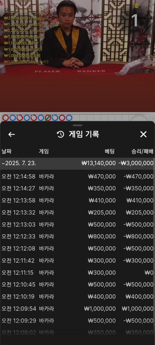Image resolution: width=155 pixels, height=345 pixels.
Task: Close the game history panel with X
Action: (x=143, y=134)
